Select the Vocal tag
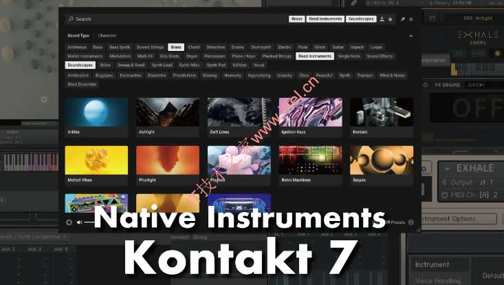The width and height of the screenshot is (504, 285). pos(259,65)
